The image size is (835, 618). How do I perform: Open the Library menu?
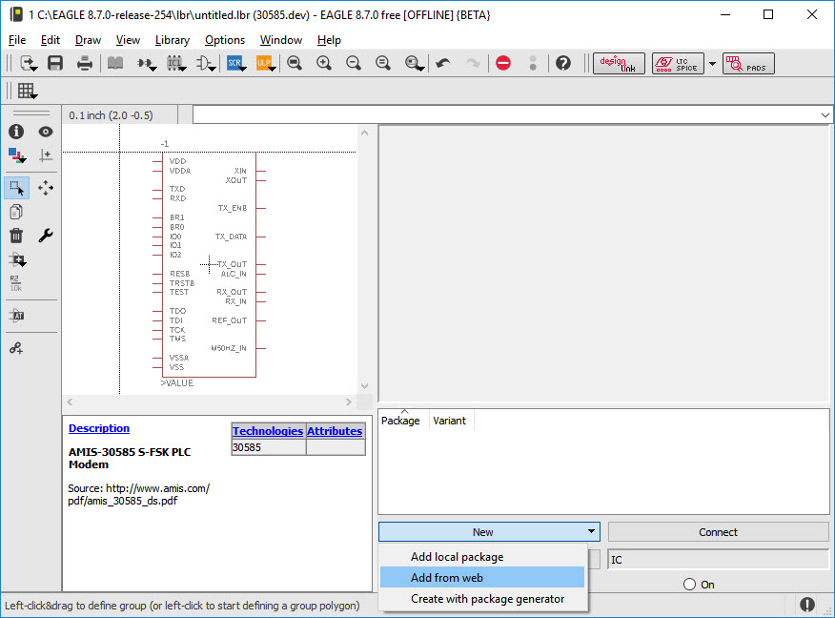pyautogui.click(x=172, y=40)
